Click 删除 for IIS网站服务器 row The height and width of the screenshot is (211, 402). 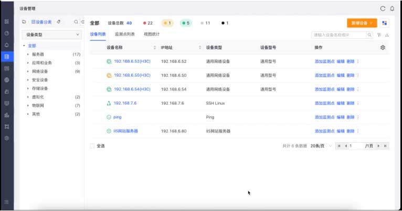tap(351, 131)
